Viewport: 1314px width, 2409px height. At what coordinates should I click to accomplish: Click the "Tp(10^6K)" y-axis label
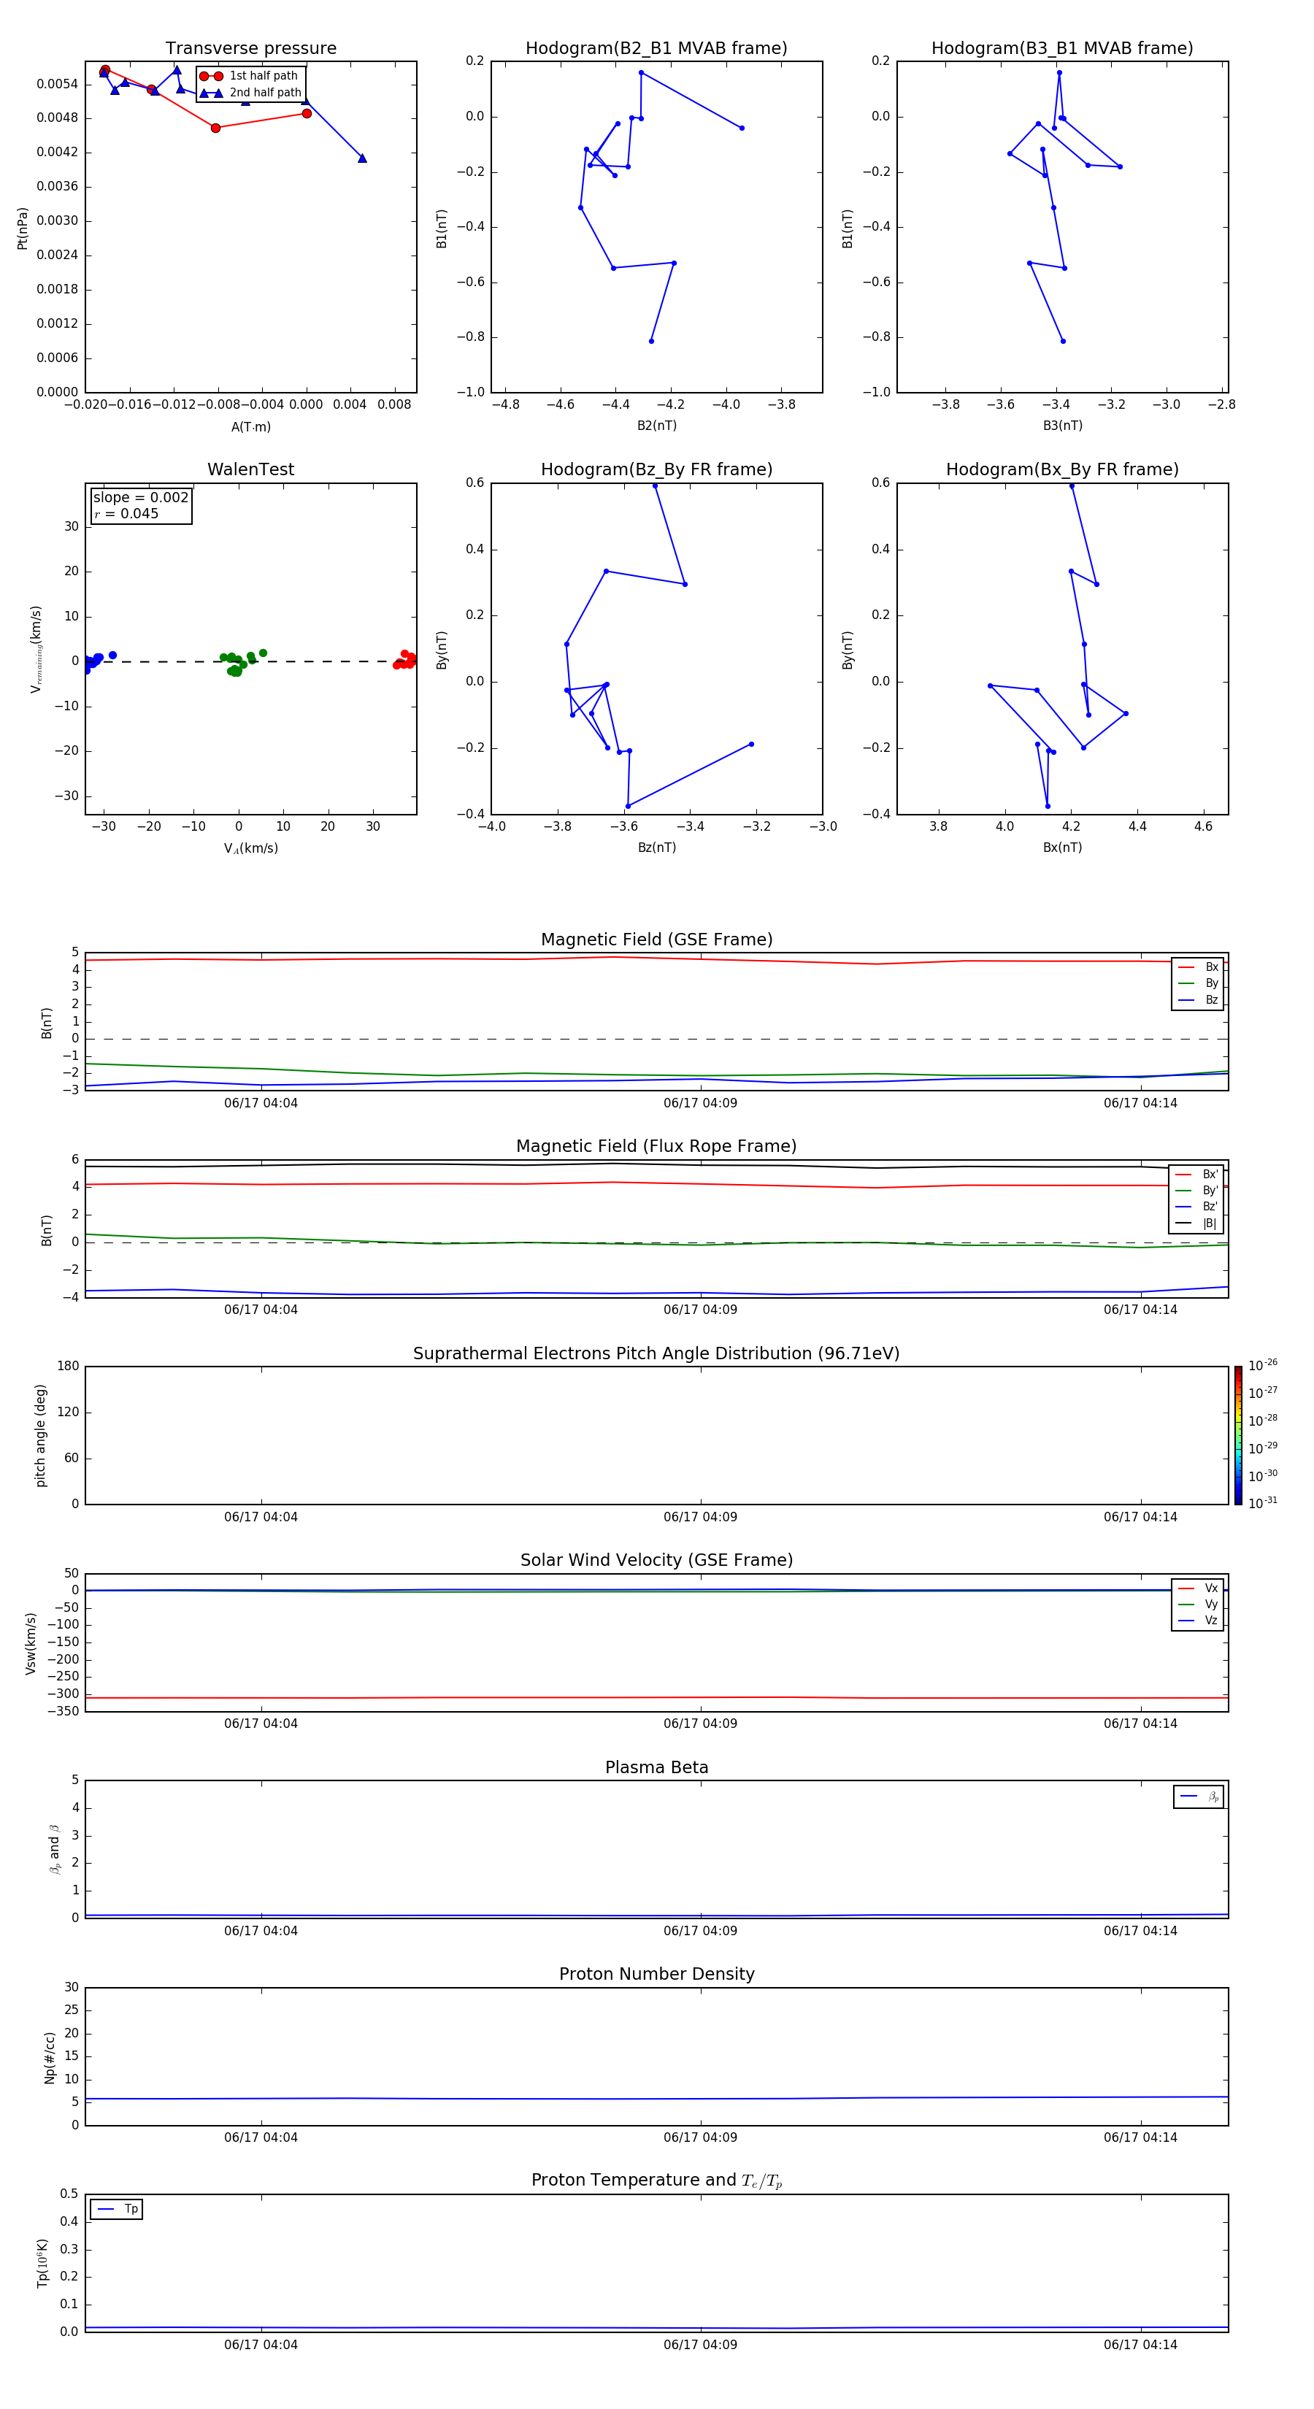(42, 2263)
